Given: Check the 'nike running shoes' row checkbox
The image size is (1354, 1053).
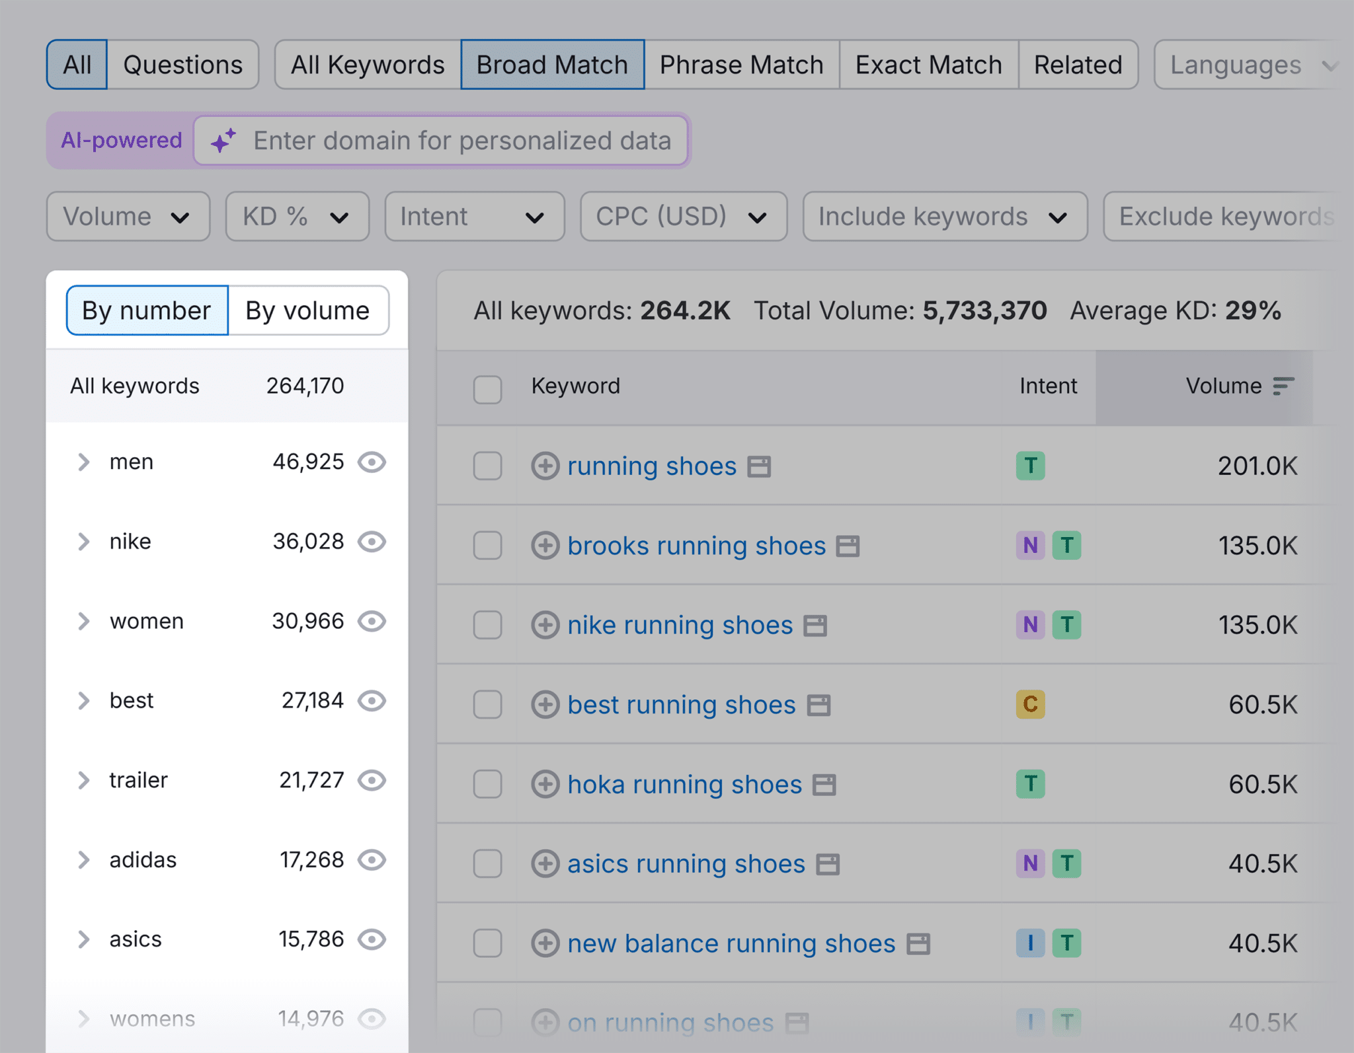Looking at the screenshot, I should click(x=487, y=625).
